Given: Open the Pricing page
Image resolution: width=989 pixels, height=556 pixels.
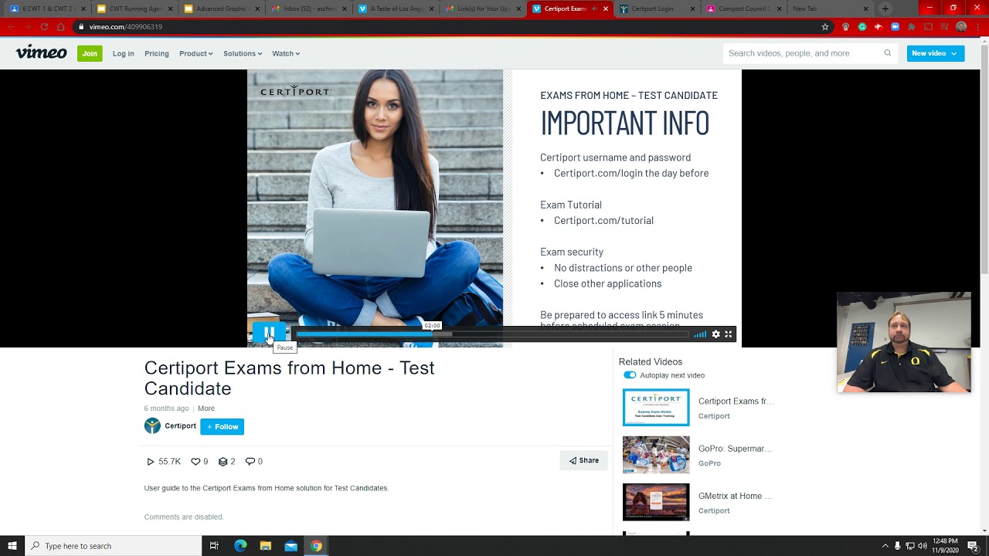Looking at the screenshot, I should pos(156,53).
